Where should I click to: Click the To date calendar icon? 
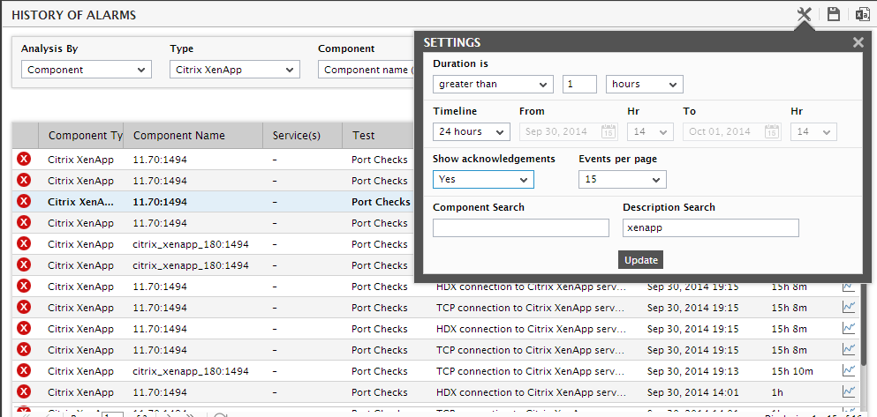click(x=771, y=131)
